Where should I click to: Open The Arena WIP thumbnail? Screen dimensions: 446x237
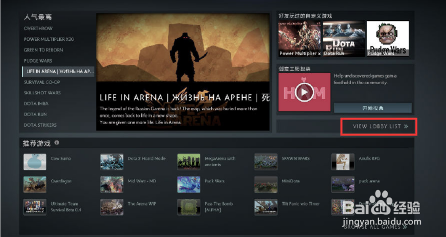(112, 207)
